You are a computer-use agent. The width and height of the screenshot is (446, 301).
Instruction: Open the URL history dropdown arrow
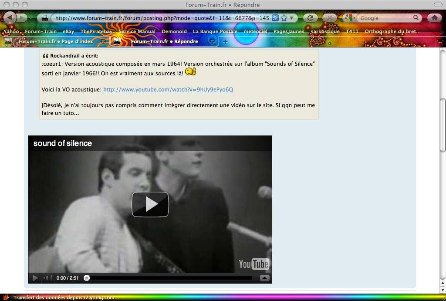coord(291,18)
